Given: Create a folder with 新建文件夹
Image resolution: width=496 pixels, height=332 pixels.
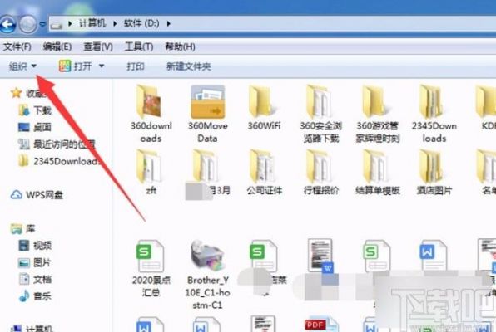Looking at the screenshot, I should [x=189, y=66].
